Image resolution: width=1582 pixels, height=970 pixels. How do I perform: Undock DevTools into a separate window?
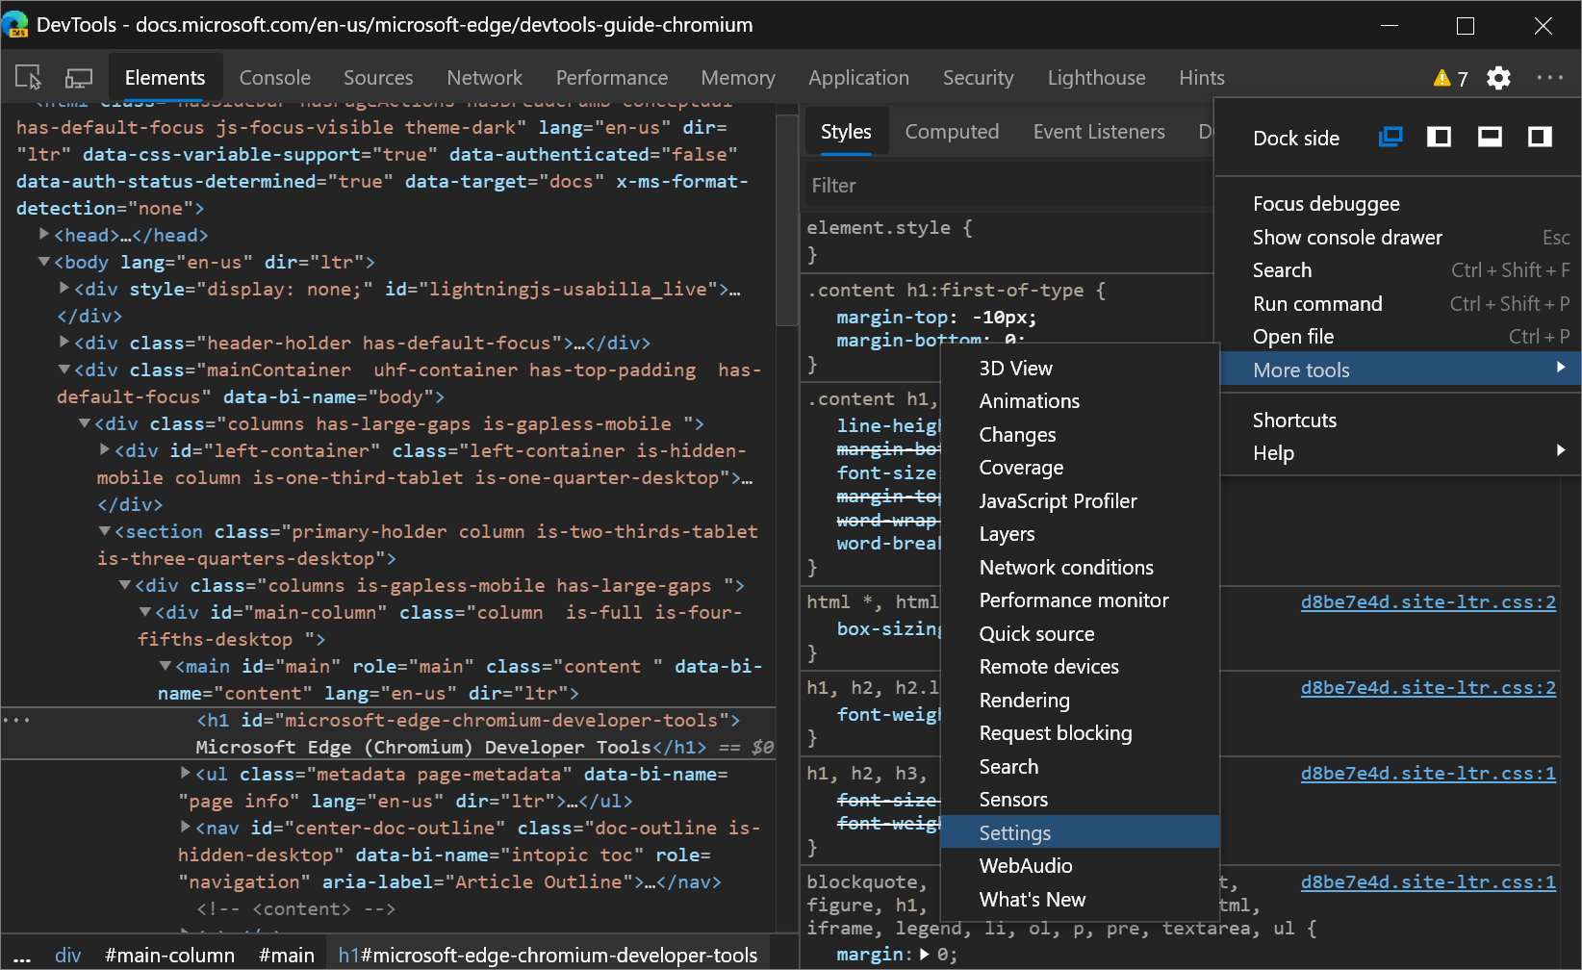tap(1390, 137)
